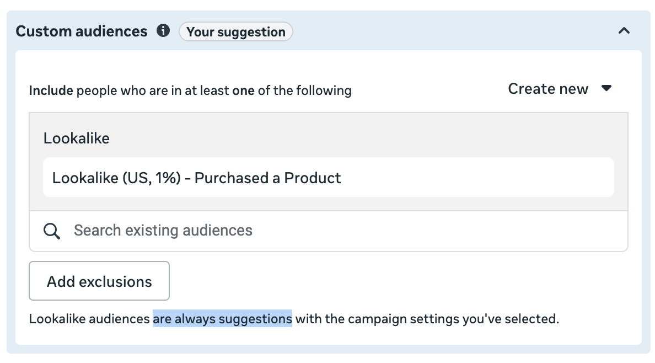
Task: Open the Create new dropdown
Action: [x=548, y=89]
